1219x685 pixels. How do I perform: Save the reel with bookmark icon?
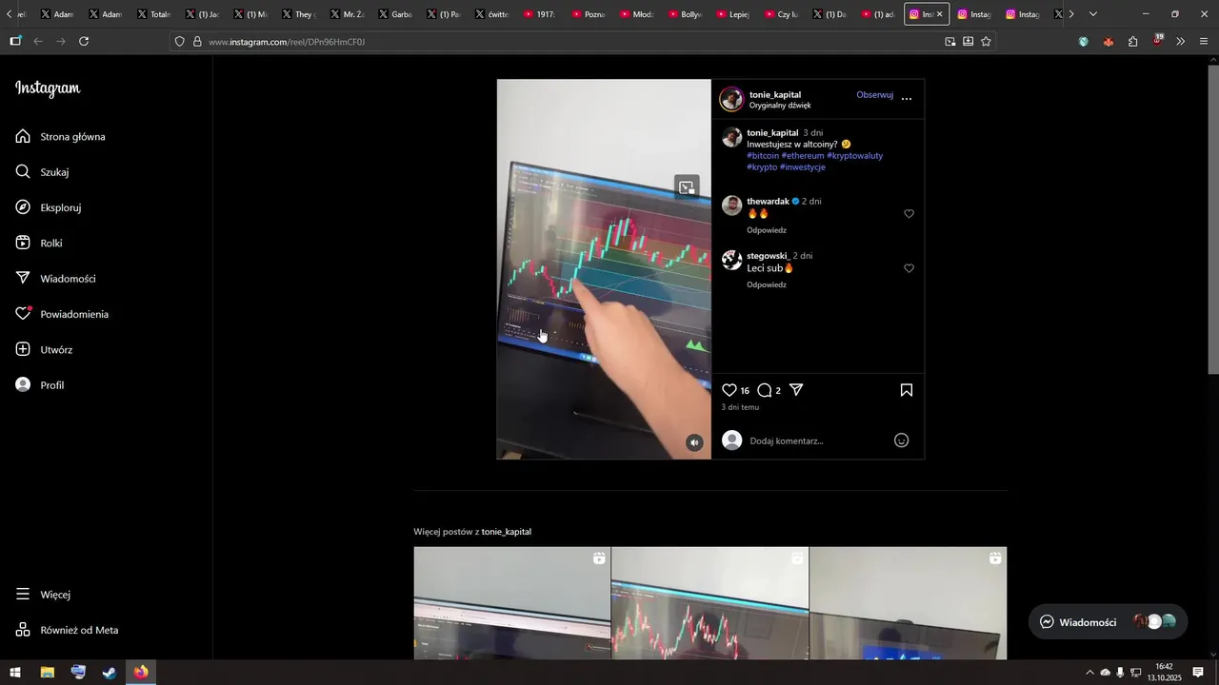tap(907, 390)
